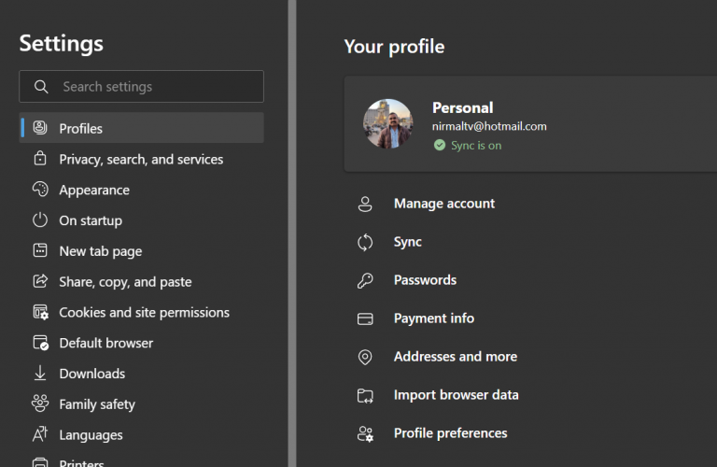Screen dimensions: 717x467
Task: Click the On startup power icon
Action: [40, 220]
